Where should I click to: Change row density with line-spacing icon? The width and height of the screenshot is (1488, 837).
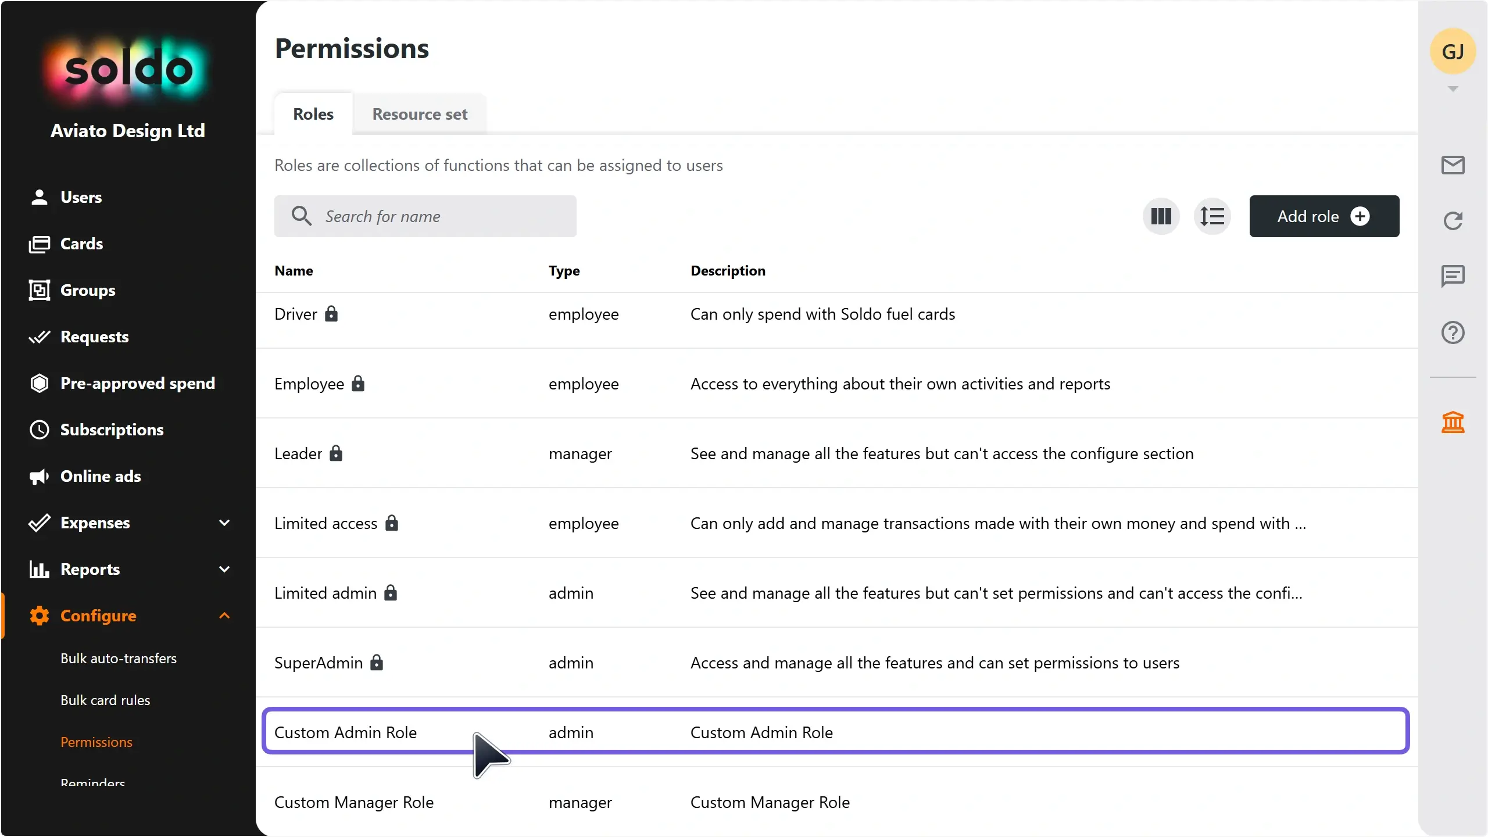click(1212, 216)
